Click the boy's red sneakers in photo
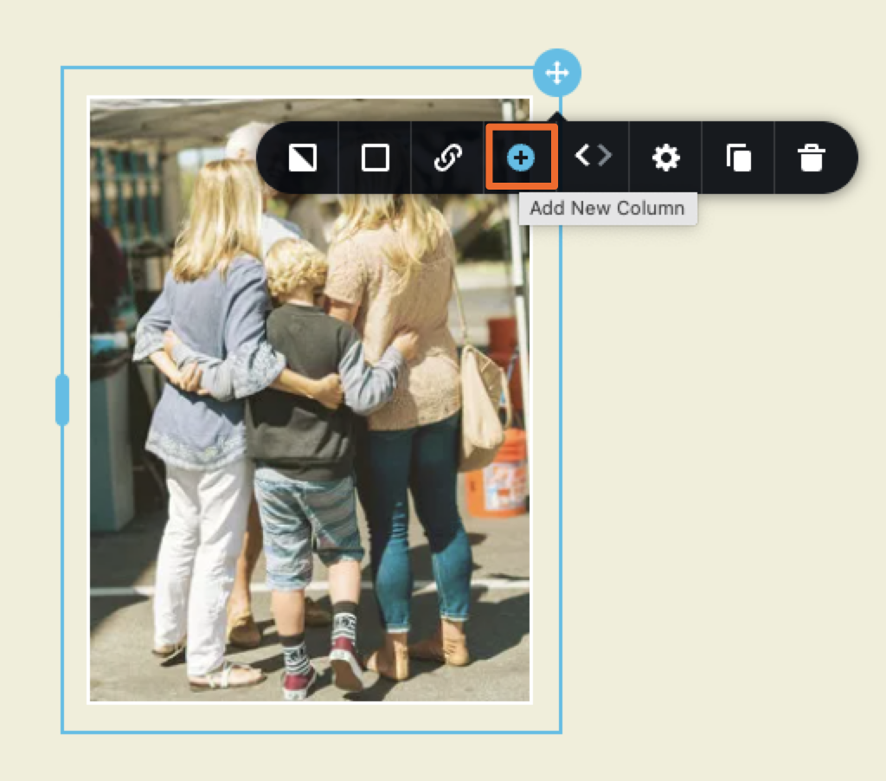Viewport: 886px width, 781px height. click(346, 662)
